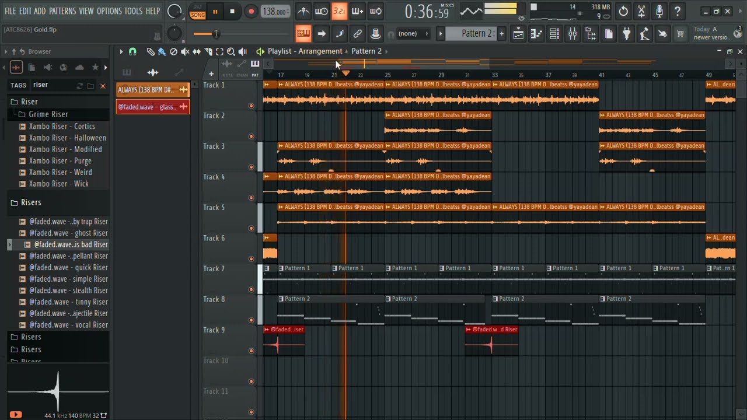Click the help question mark icon
The width and height of the screenshot is (747, 420).
678,11
